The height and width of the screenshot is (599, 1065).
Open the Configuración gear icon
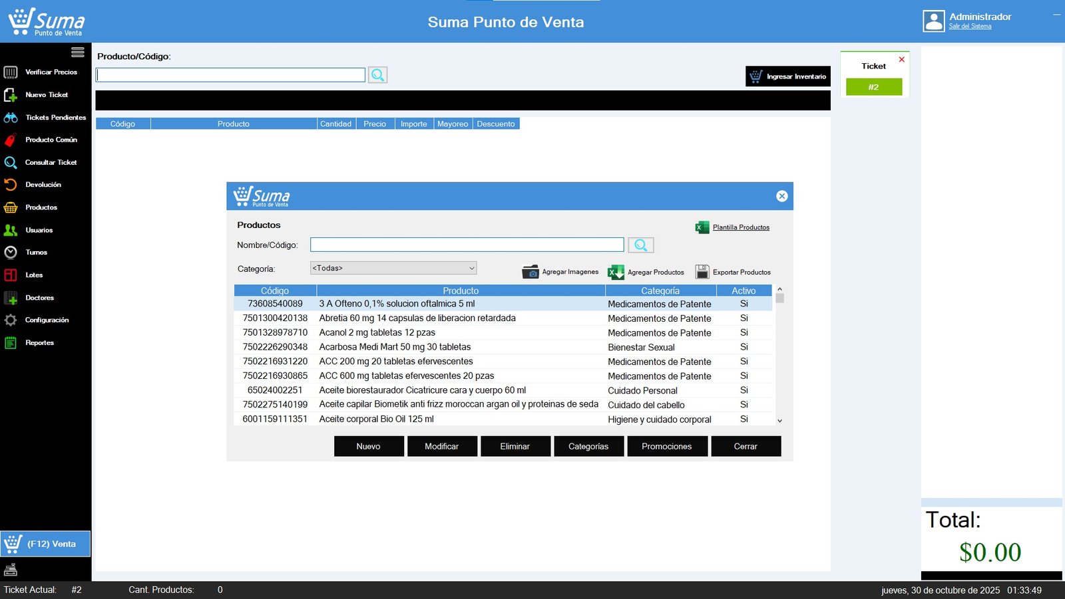(x=10, y=320)
